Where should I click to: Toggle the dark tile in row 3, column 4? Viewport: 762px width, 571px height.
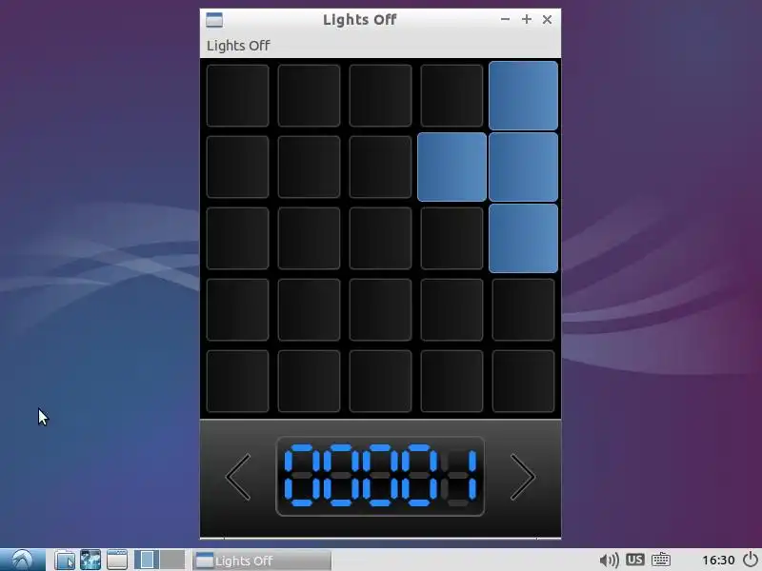click(x=451, y=239)
